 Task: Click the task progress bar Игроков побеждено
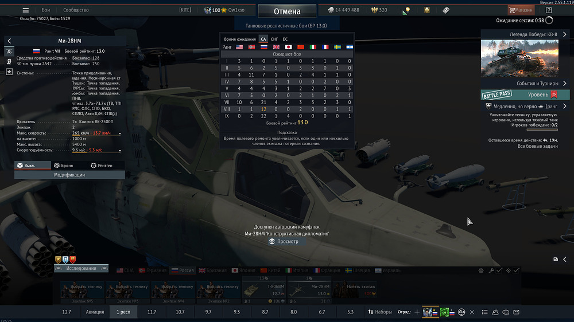542,129
